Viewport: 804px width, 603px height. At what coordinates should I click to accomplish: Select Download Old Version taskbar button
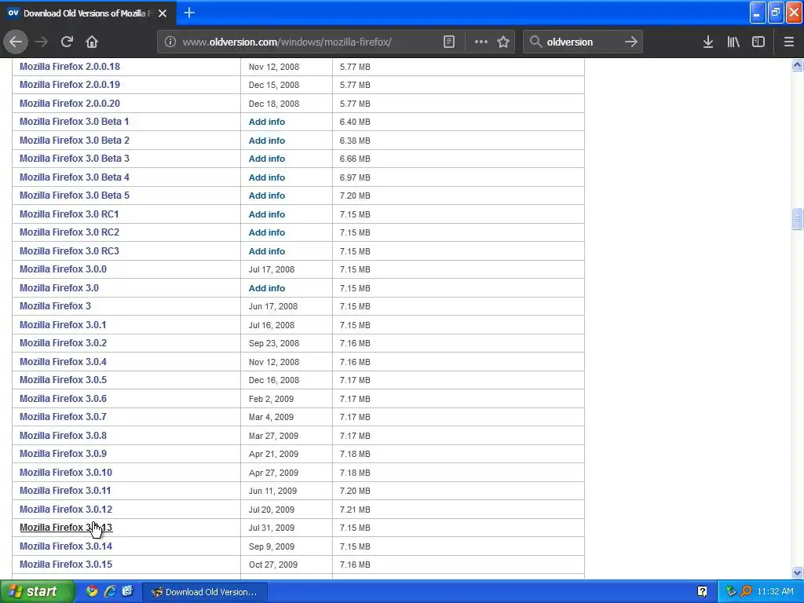[205, 592]
